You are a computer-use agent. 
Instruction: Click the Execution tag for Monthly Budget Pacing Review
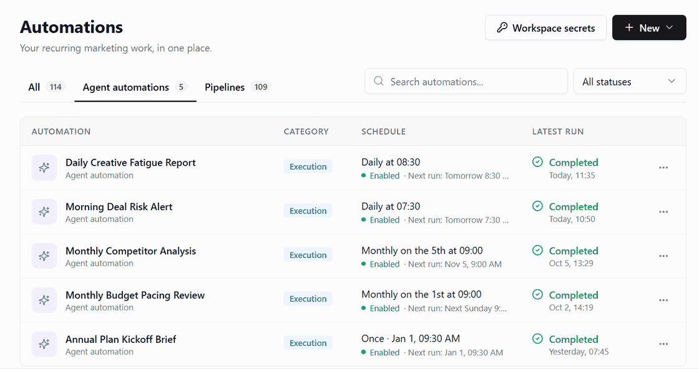[x=308, y=299]
